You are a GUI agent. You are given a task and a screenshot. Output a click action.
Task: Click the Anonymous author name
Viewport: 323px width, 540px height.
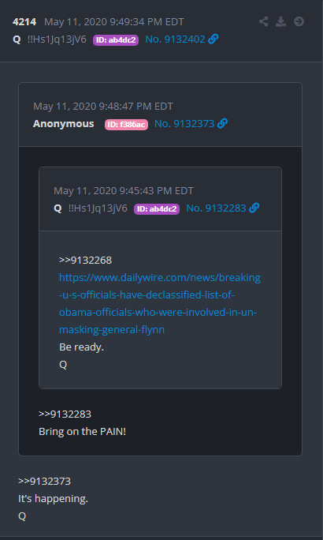coord(64,124)
